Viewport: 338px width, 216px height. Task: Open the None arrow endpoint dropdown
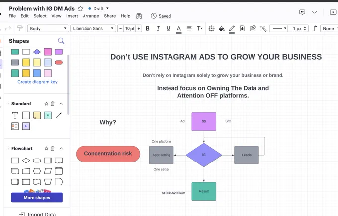tap(329, 28)
